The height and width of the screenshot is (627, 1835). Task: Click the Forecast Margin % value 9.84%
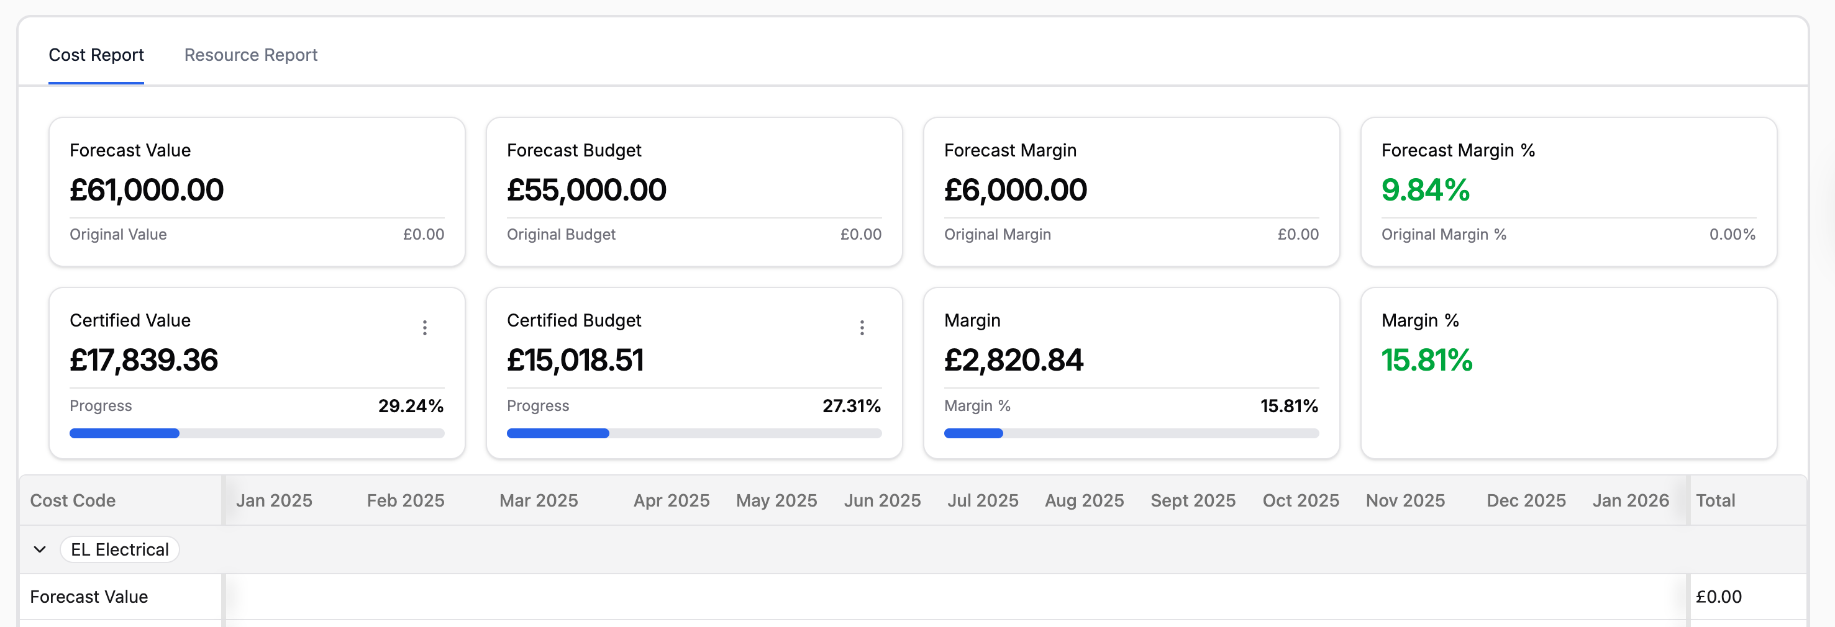point(1426,190)
